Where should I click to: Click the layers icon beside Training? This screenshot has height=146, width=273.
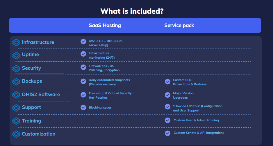point(16,121)
